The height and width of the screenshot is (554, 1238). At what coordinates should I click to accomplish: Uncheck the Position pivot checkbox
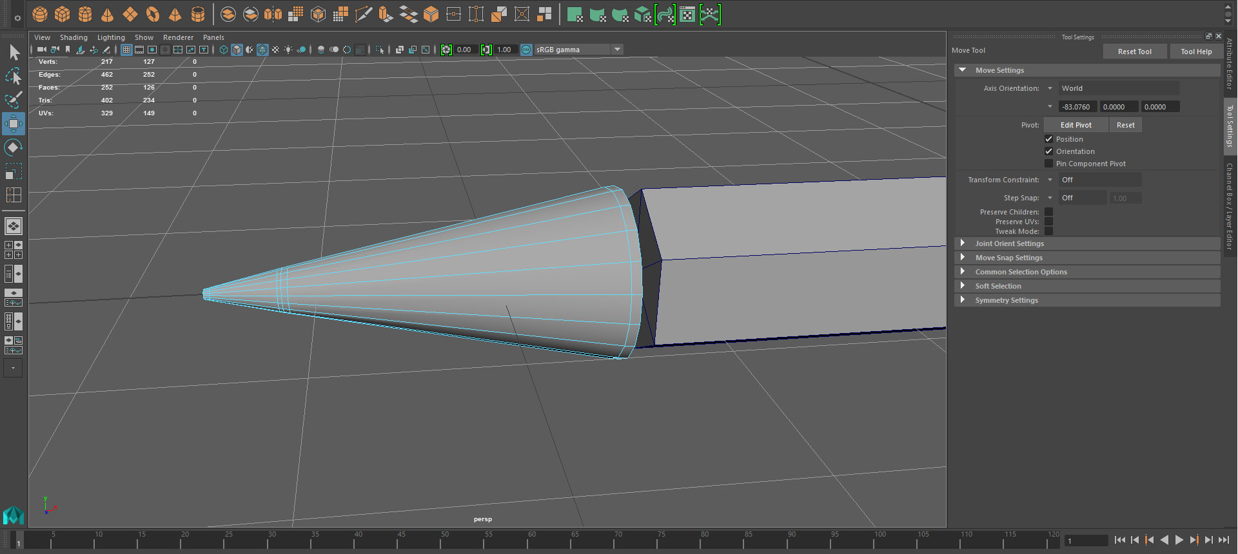coord(1048,139)
